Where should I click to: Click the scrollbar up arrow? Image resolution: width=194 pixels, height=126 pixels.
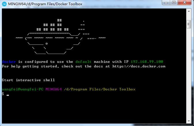pyautogui.click(x=189, y=11)
